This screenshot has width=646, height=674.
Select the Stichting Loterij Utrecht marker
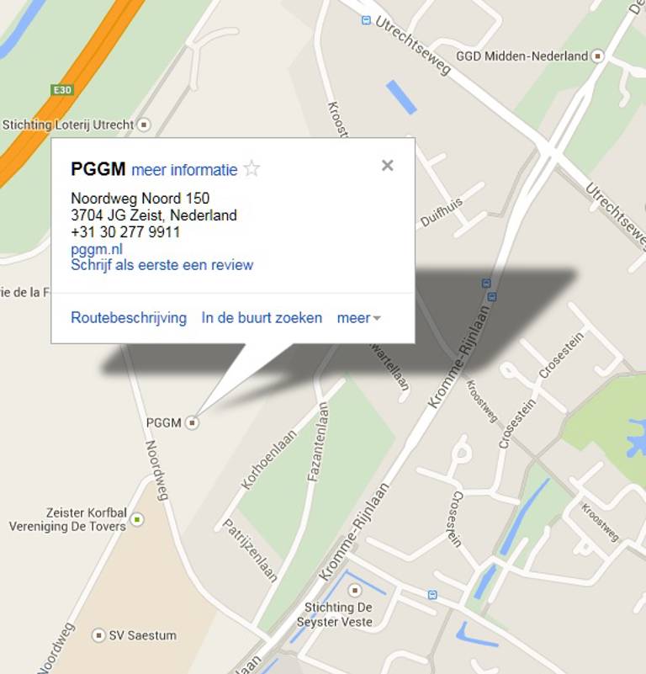click(144, 125)
